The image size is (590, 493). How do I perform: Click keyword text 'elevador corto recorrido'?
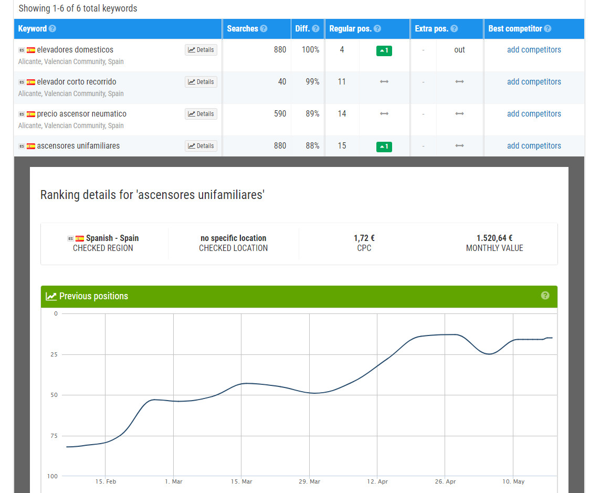77,82
